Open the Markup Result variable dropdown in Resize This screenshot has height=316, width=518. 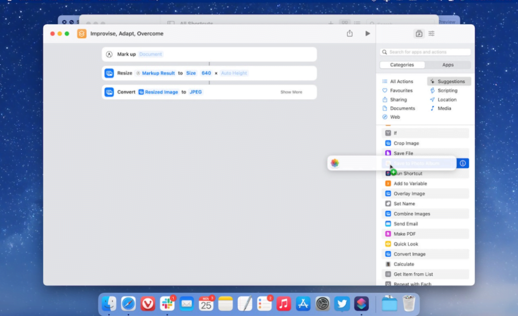pyautogui.click(x=159, y=73)
